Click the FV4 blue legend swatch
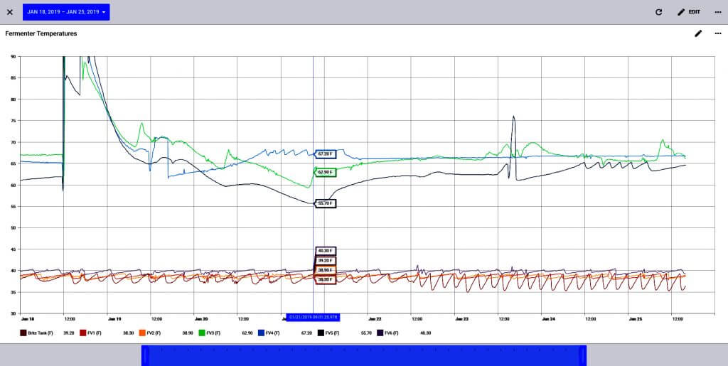Viewport: 728px width, 366px height. (261, 333)
